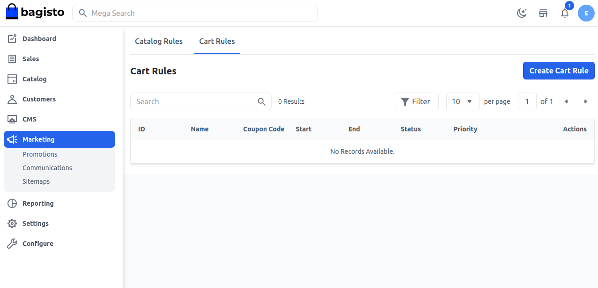The width and height of the screenshot is (598, 288).
Task: Click the Marketing megaphone icon
Action: [12, 139]
